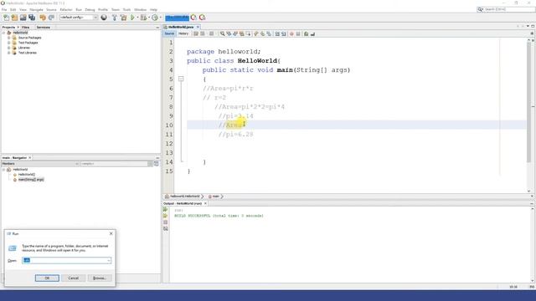Click the Profile Project clock icon
536x301 pixels.
(x=155, y=18)
